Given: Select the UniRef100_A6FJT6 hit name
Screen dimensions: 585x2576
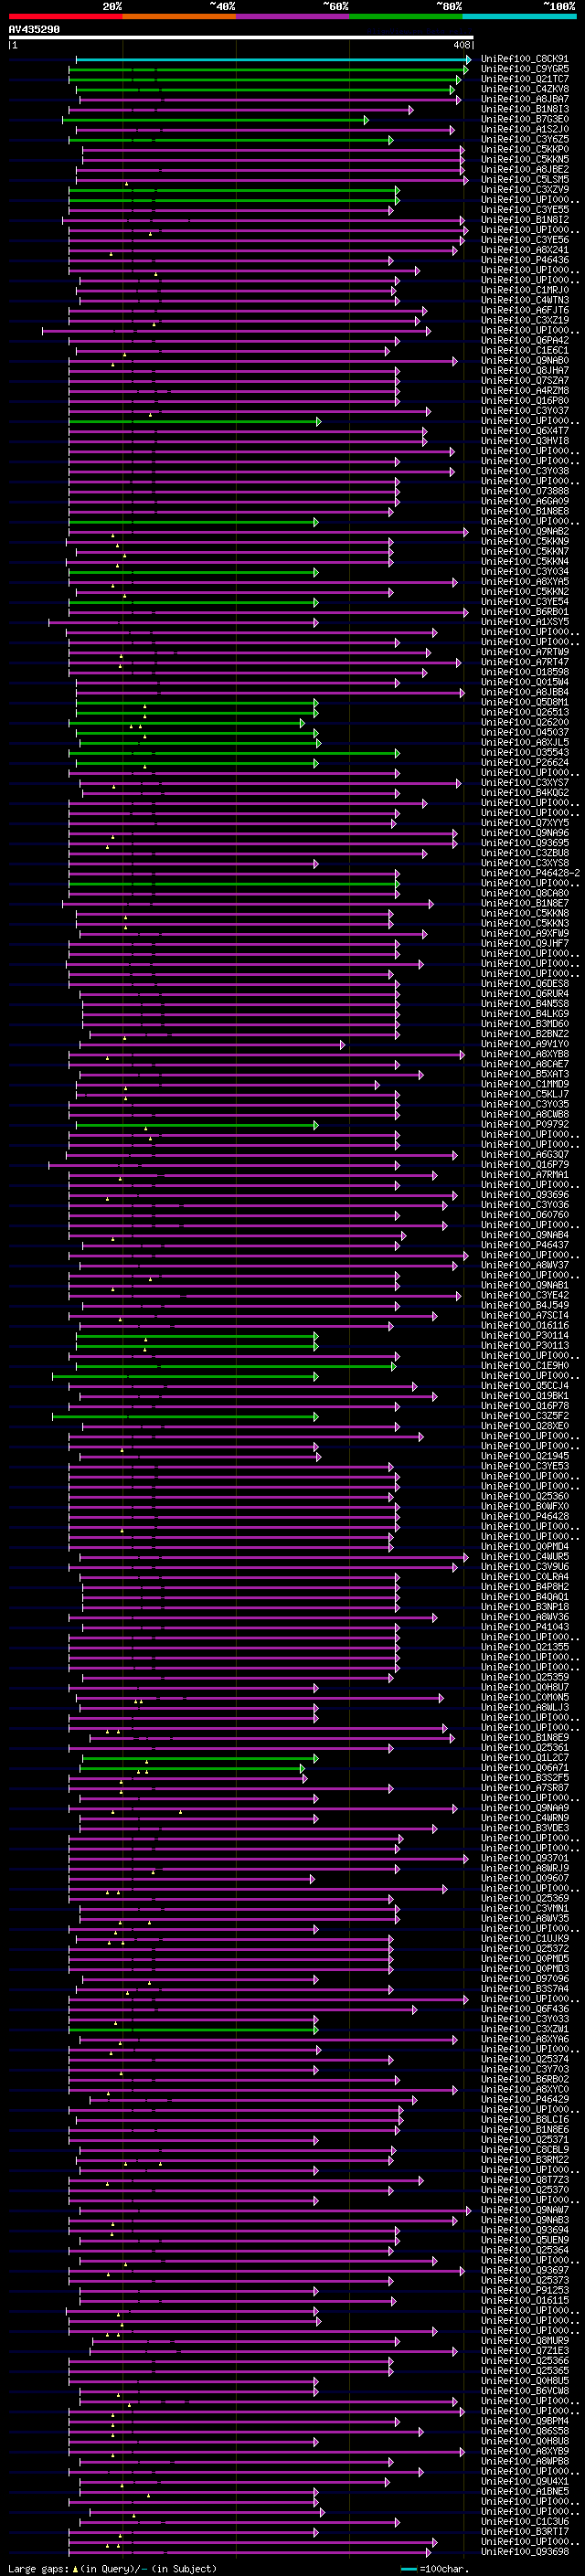Looking at the screenshot, I should (525, 311).
